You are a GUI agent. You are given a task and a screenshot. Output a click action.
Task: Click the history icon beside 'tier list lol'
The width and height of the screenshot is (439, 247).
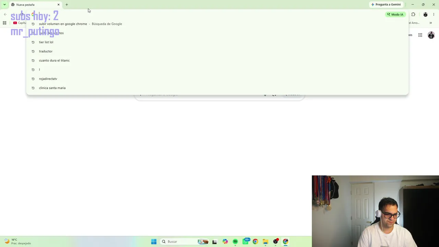(33, 42)
